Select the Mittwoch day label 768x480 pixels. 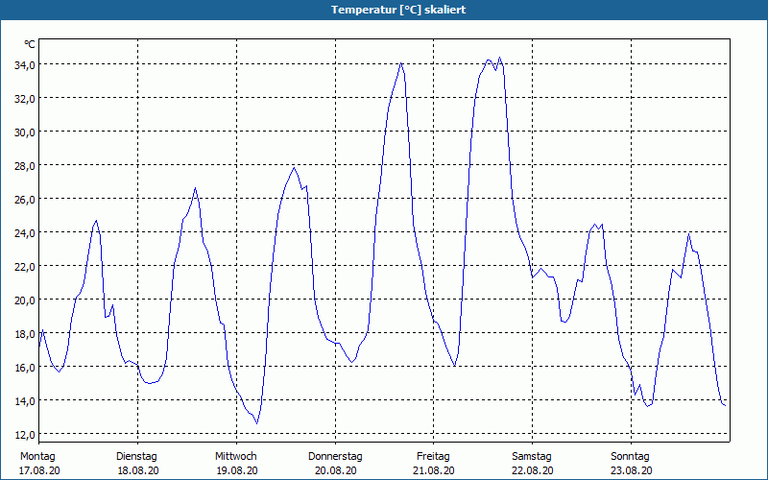pyautogui.click(x=236, y=457)
